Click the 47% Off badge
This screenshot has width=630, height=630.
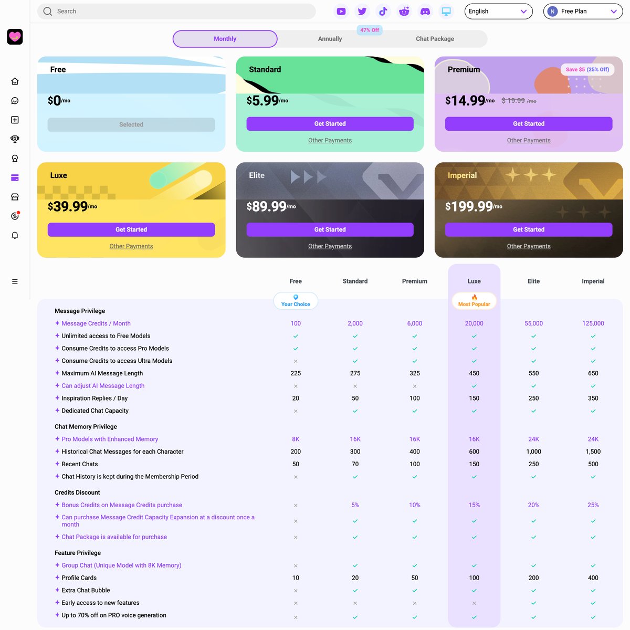click(x=370, y=30)
